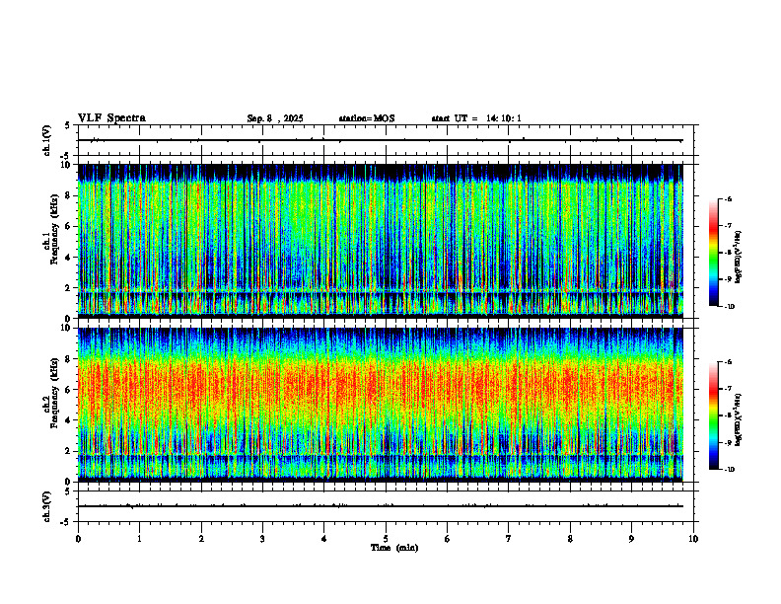Viewport: 781px width, 604px height.
Task: Click the '-10' tick on ch.2 color bar
Action: [729, 470]
